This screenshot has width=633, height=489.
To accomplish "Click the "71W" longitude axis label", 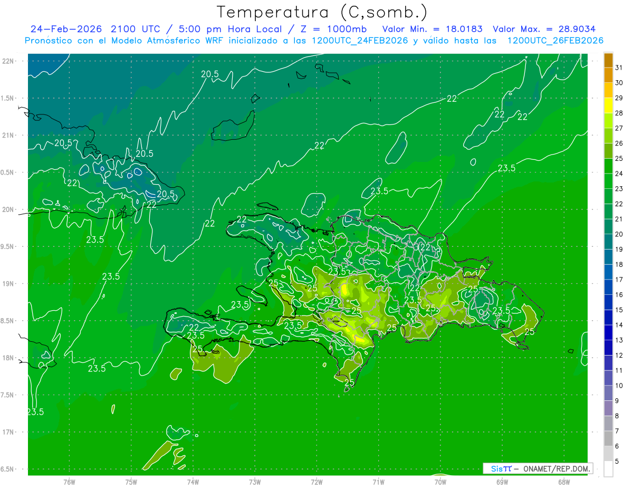I will tap(378, 482).
